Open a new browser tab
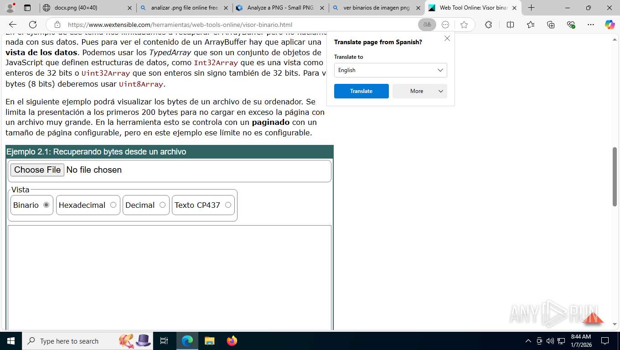620x350 pixels. pos(531,8)
